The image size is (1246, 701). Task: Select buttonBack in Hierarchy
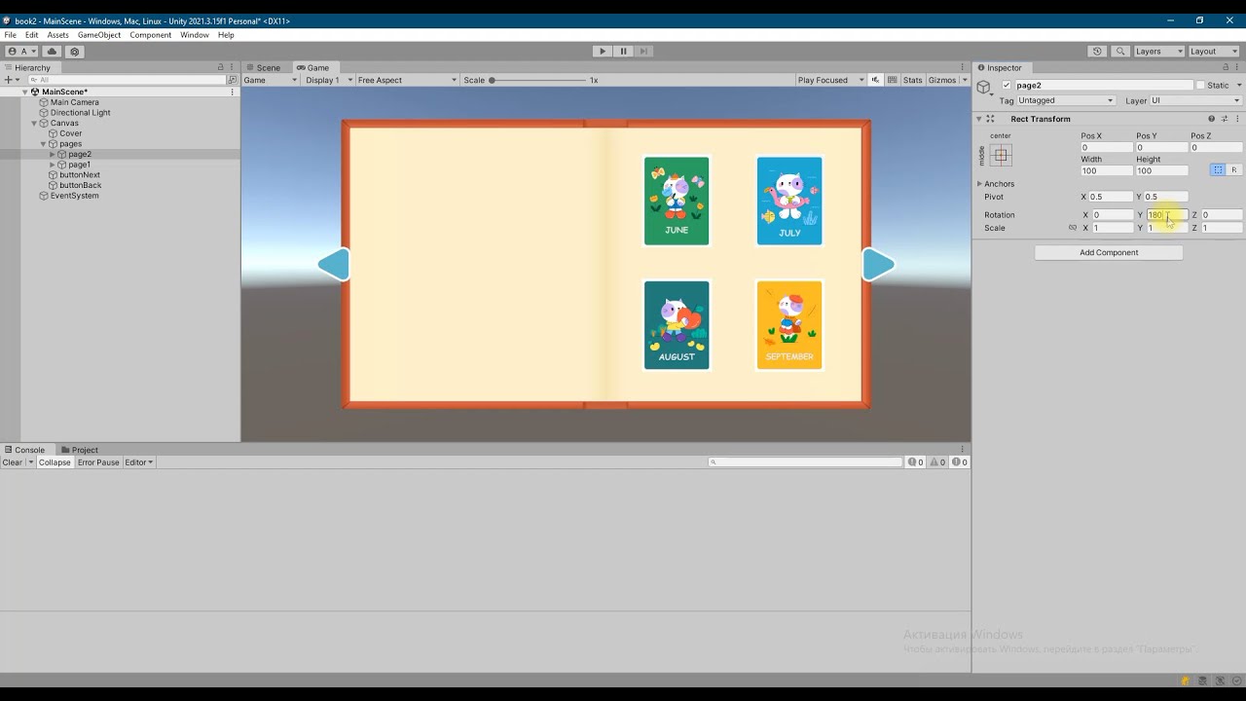[80, 185]
